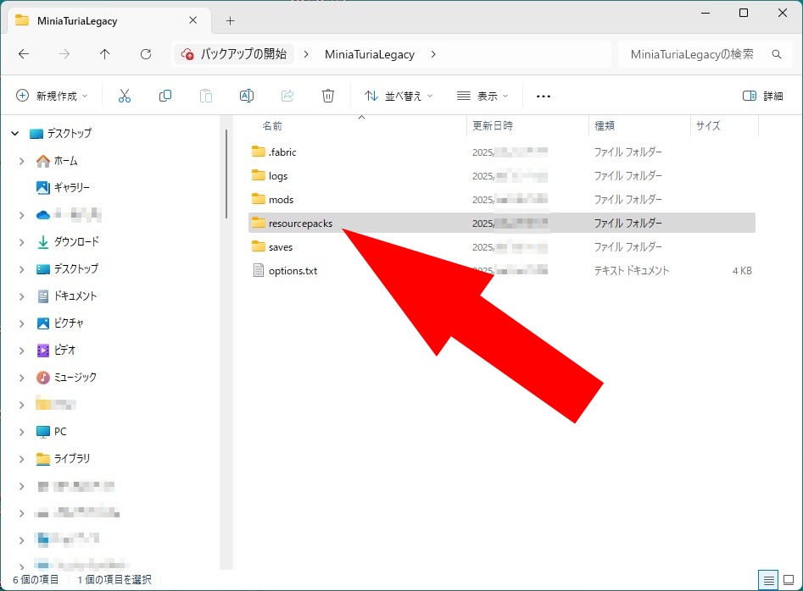This screenshot has height=591, width=803.
Task: Click MiniaTuriaLegacy breadcrumb in address bar
Action: coord(370,54)
